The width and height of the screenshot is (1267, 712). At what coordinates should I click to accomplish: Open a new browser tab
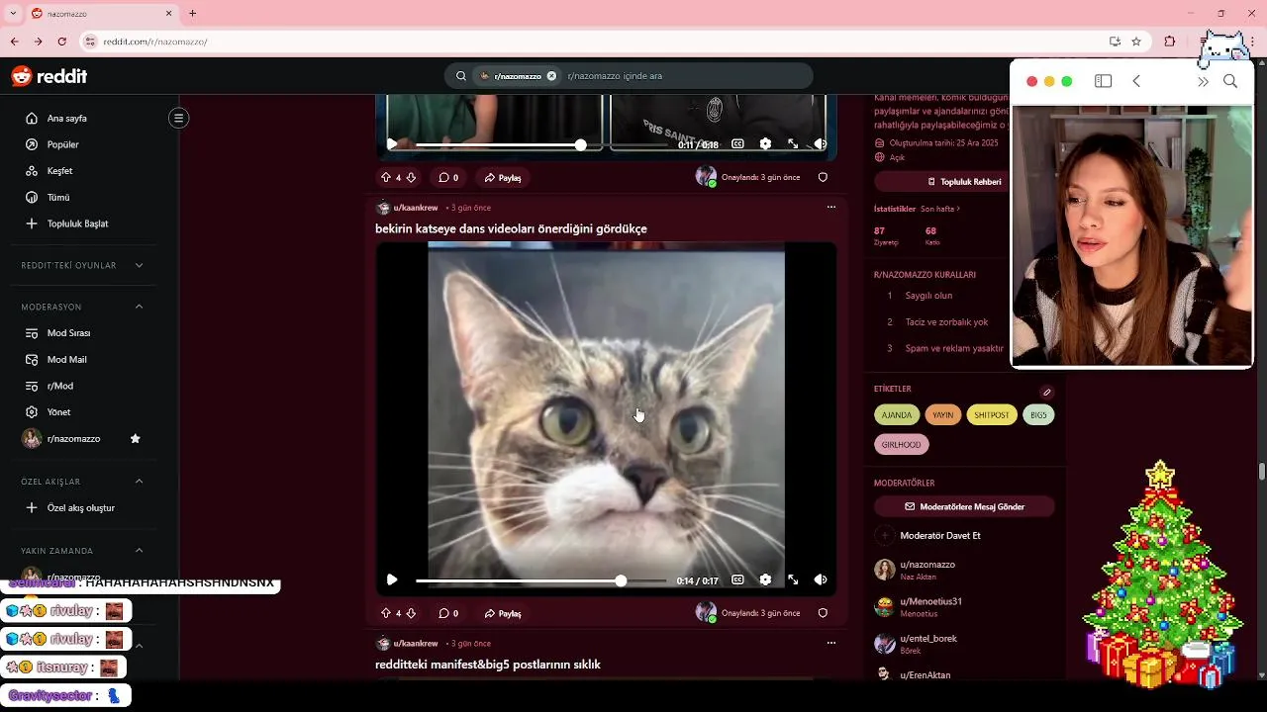(192, 14)
